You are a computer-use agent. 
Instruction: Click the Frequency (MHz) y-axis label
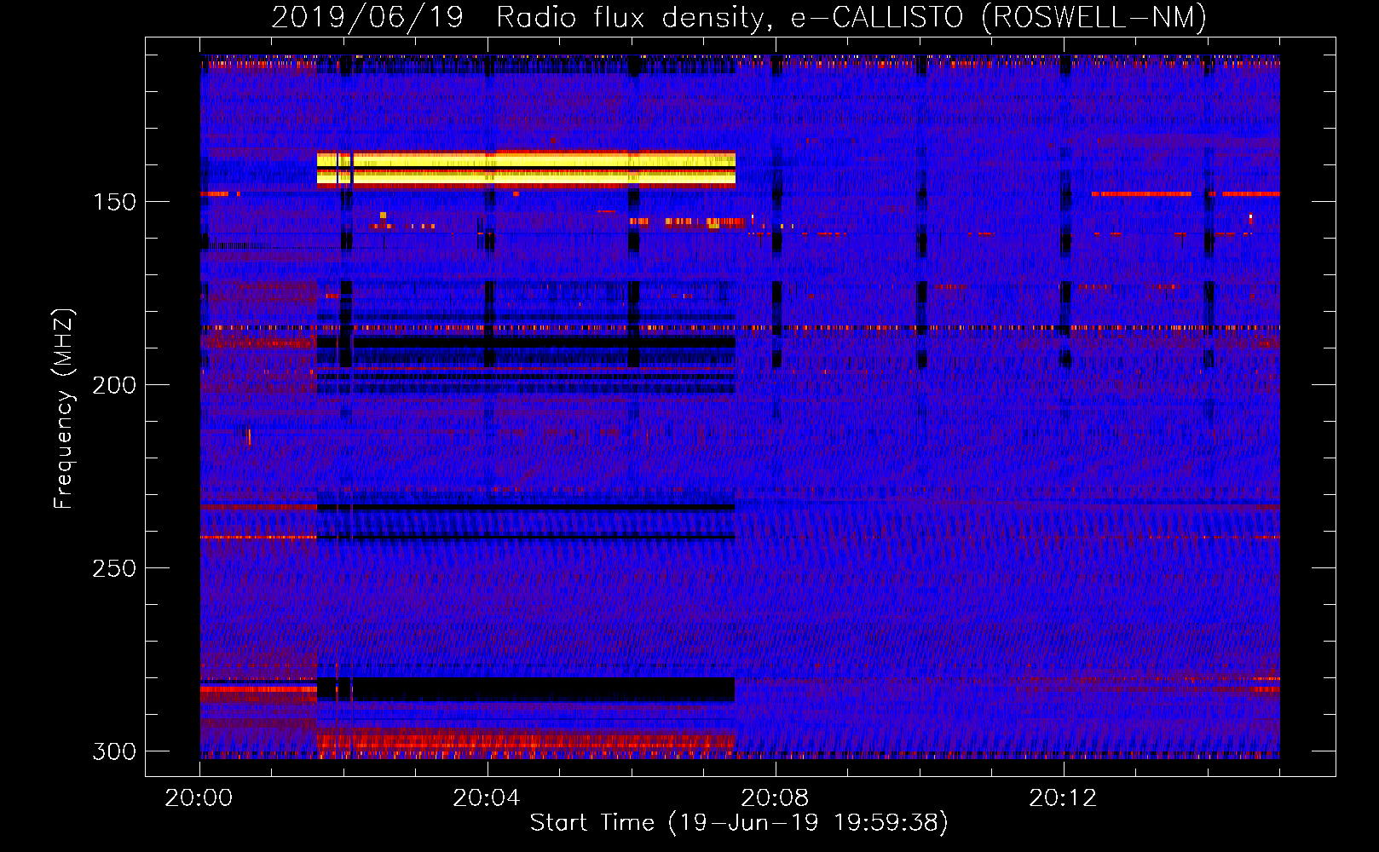(x=63, y=409)
